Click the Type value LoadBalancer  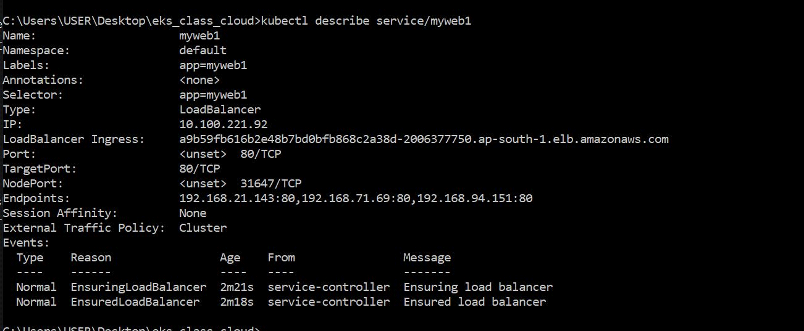click(x=220, y=110)
